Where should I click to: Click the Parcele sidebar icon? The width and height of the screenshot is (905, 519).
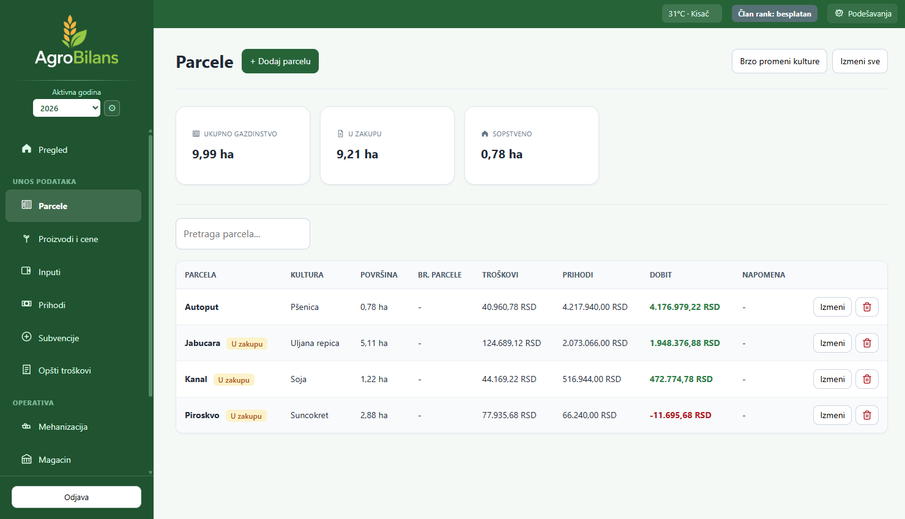pos(26,205)
